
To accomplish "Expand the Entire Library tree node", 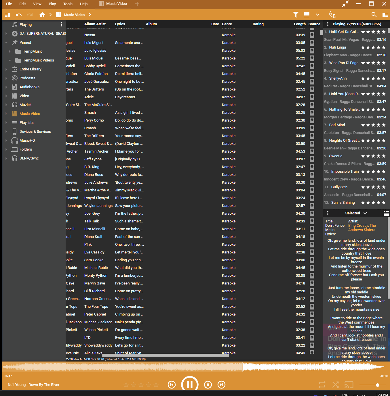I will (6, 69).
